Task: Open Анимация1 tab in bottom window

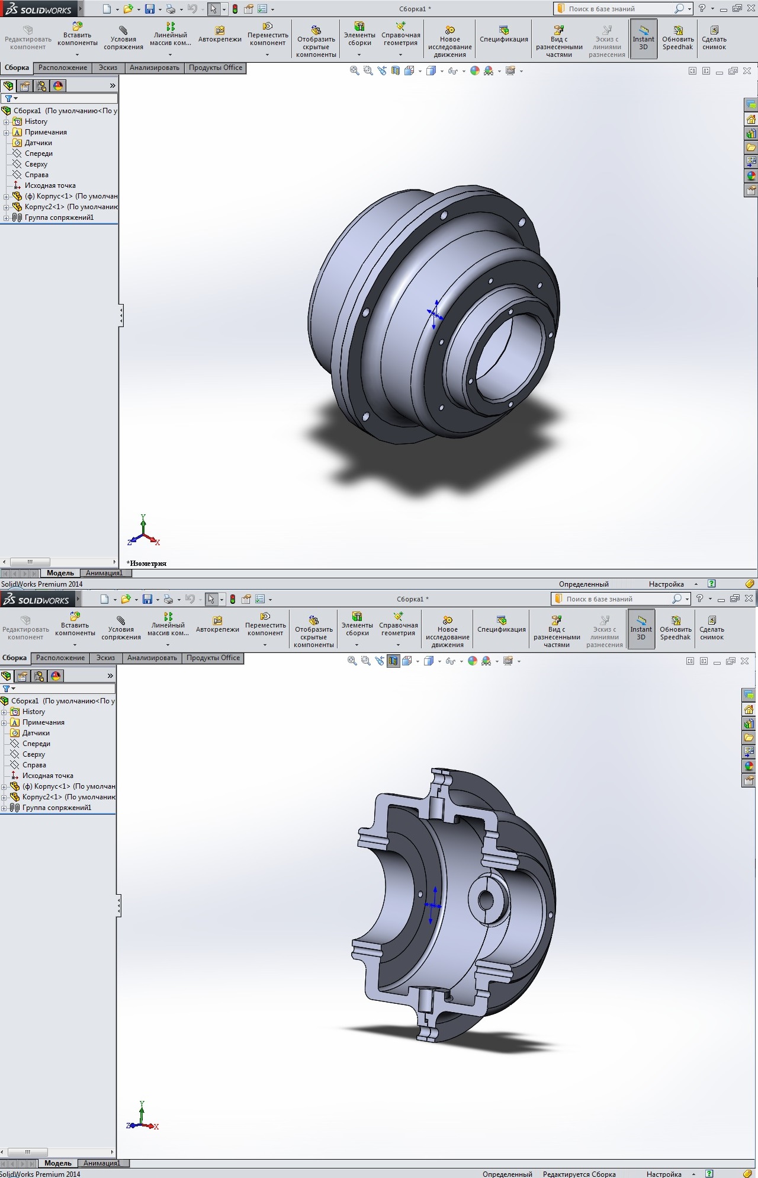Action: (x=102, y=1163)
